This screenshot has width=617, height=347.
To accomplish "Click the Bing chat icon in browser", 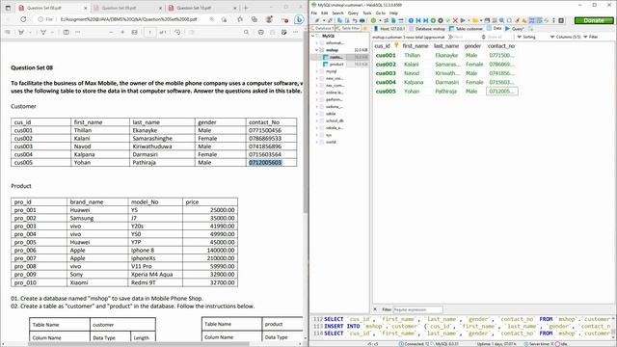I will tap(299, 19).
